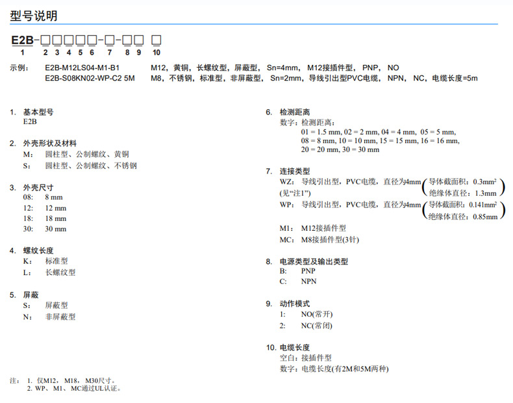Click the 屏蔽 section heading

pos(31,294)
